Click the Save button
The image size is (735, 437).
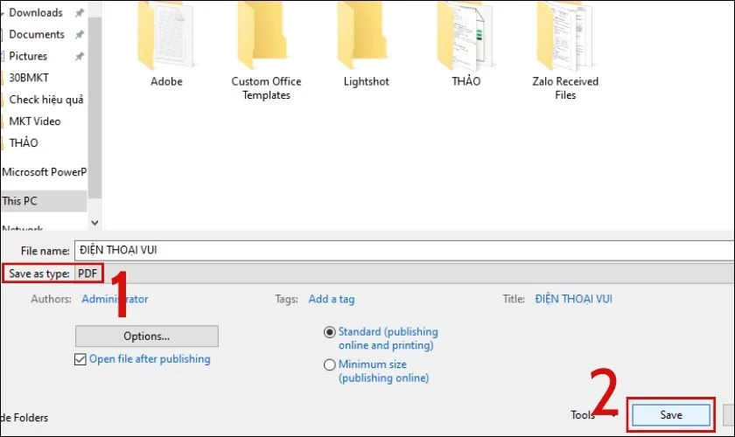[x=671, y=415]
